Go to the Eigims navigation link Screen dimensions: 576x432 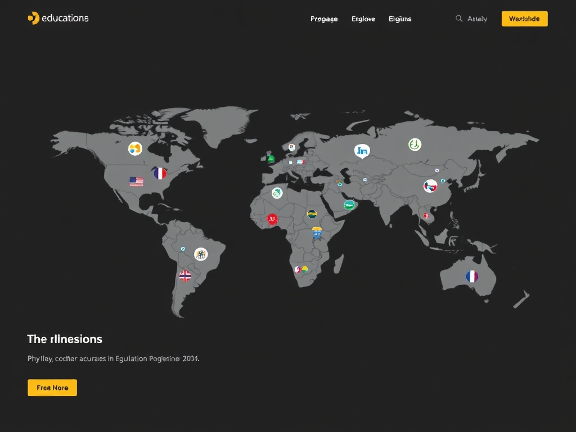(x=400, y=19)
